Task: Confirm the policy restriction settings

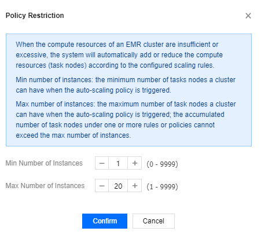Action: (105, 221)
